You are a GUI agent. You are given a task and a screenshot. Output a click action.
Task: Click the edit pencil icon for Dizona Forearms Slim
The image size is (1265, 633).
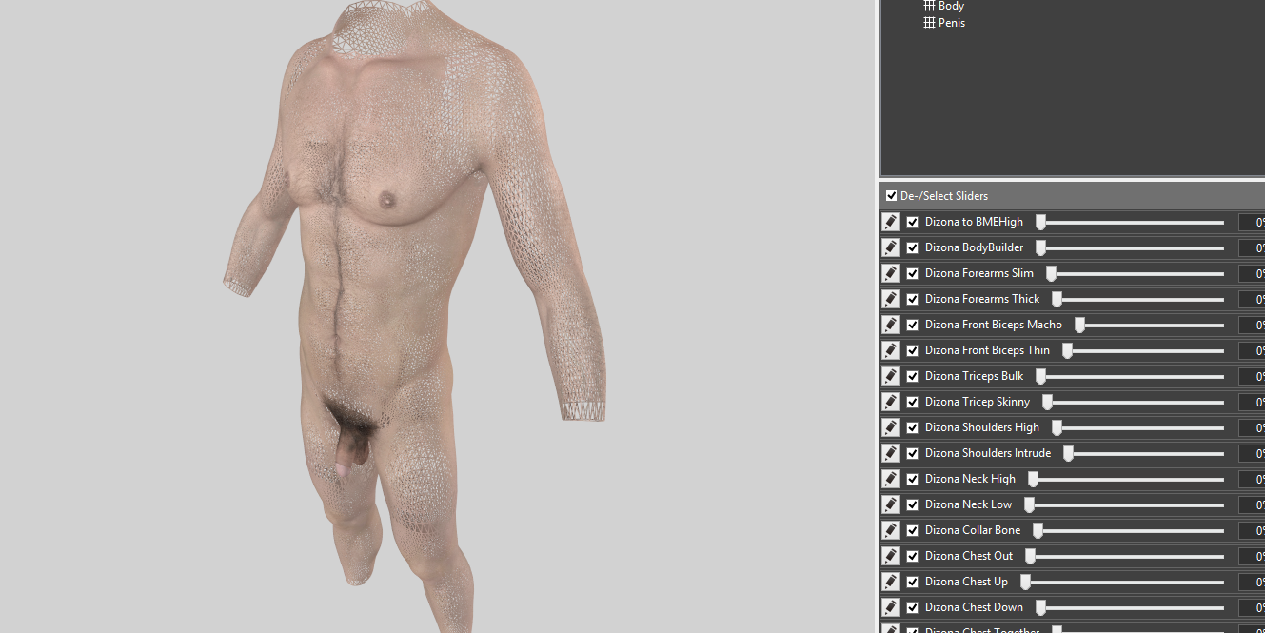(890, 273)
